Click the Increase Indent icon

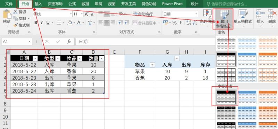[x=127, y=23]
